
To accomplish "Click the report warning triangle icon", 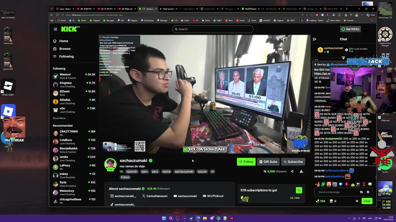I will tap(301, 171).
